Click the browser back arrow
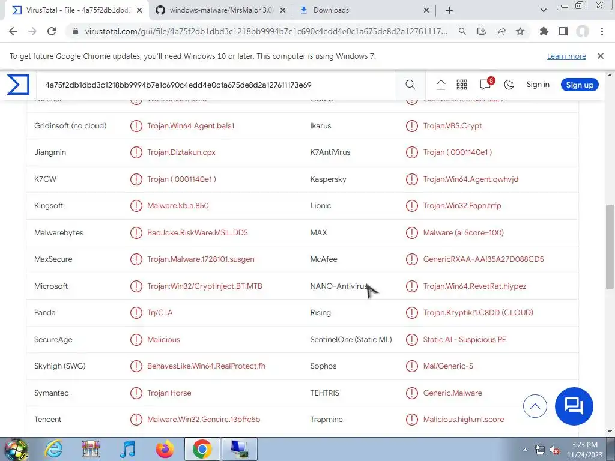Screen dimensions: 615x461 [13, 31]
